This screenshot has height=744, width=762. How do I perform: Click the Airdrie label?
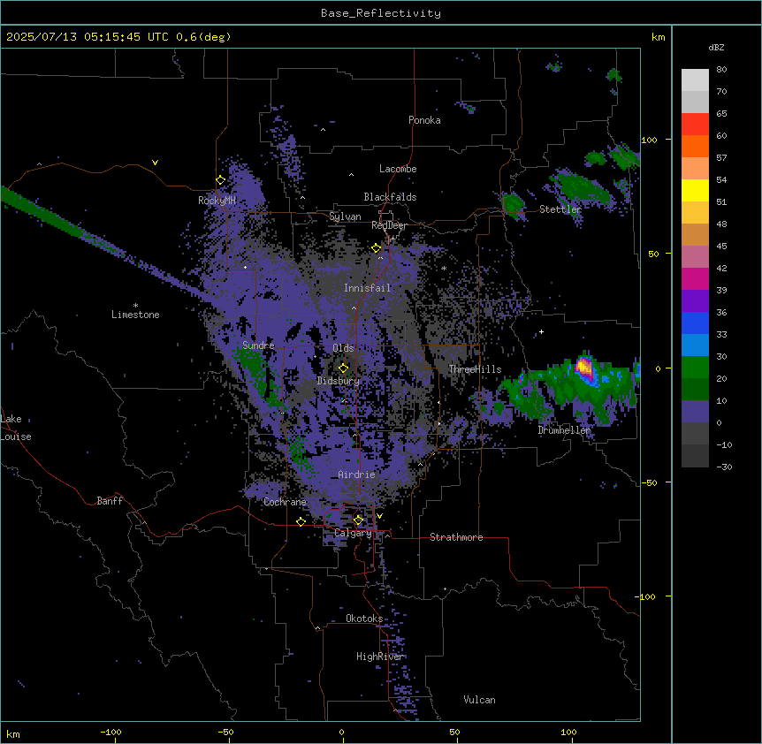tap(356, 474)
